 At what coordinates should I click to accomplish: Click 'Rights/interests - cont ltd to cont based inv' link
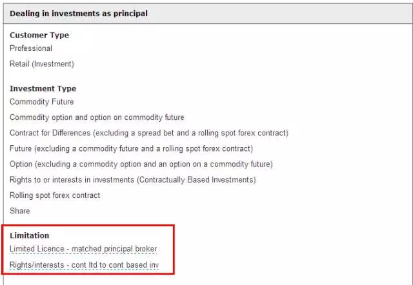pos(85,265)
